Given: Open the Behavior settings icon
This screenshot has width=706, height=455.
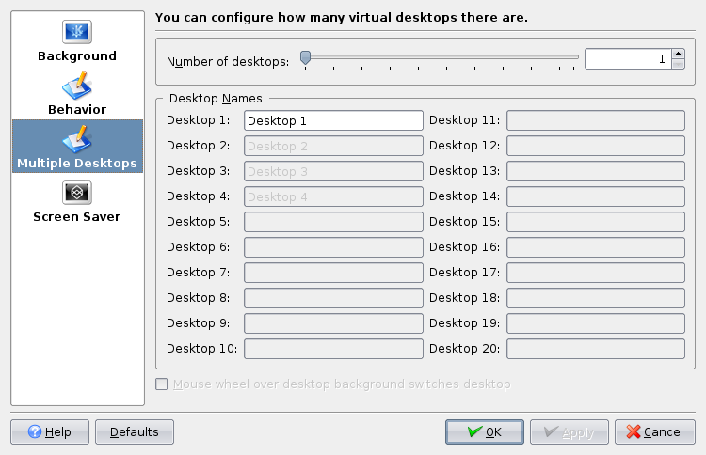Looking at the screenshot, I should 77,86.
